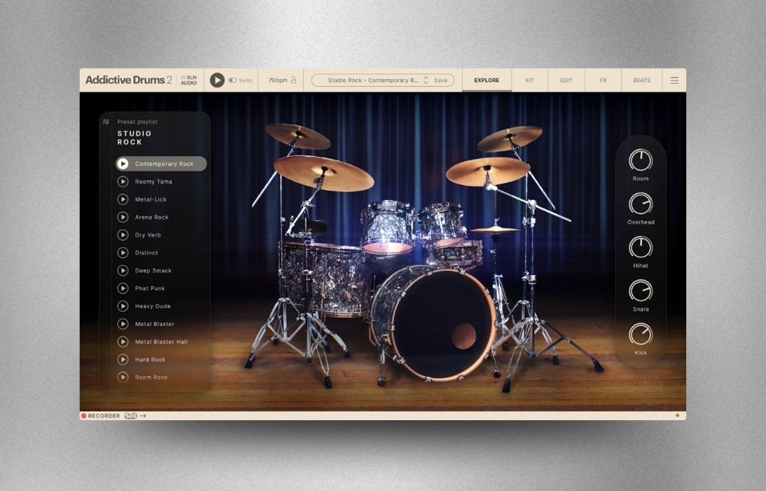Select the Deep Smack preset name
The image size is (766, 491).
coord(153,270)
